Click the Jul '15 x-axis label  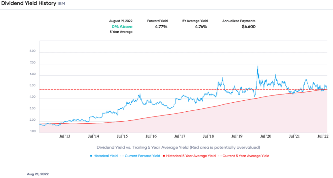(x=122, y=136)
